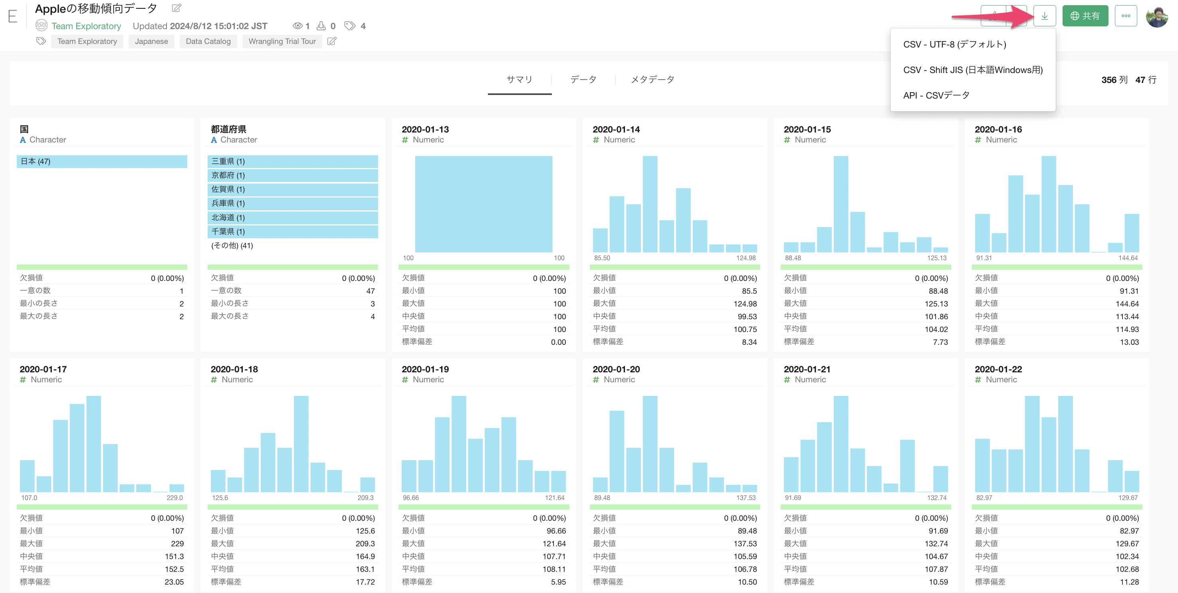The image size is (1178, 593).
Task: Click the green 共有 share button
Action: point(1085,16)
